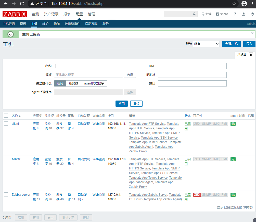This screenshot has width=256, height=222.
Task: Click the 重设 filter button
Action: click(136, 104)
